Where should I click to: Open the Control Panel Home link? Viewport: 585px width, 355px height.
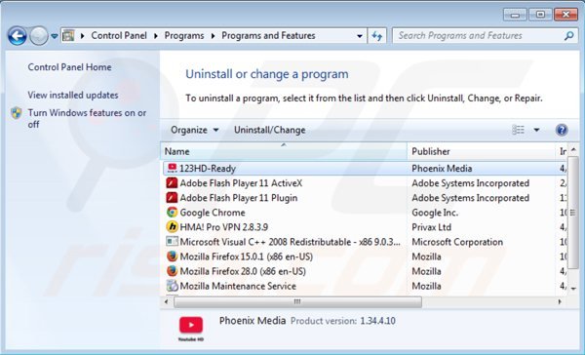(x=69, y=67)
